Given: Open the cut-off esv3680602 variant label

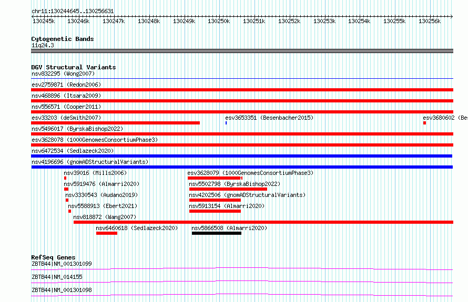Looking at the screenshot, I should coord(445,118).
